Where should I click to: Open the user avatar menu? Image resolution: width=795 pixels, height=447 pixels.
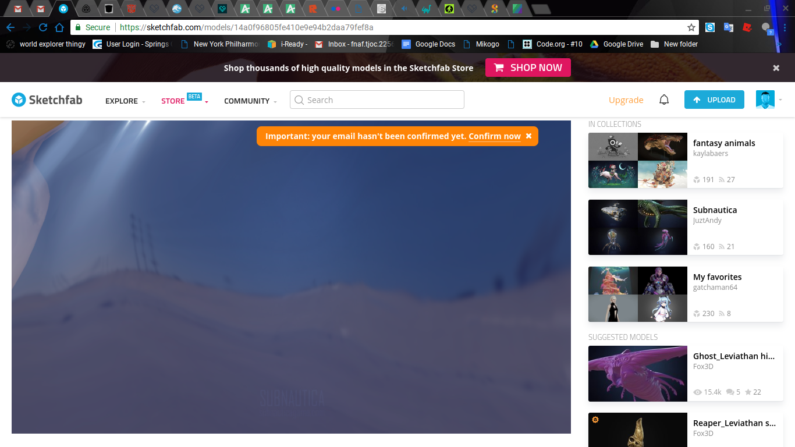coord(765,100)
